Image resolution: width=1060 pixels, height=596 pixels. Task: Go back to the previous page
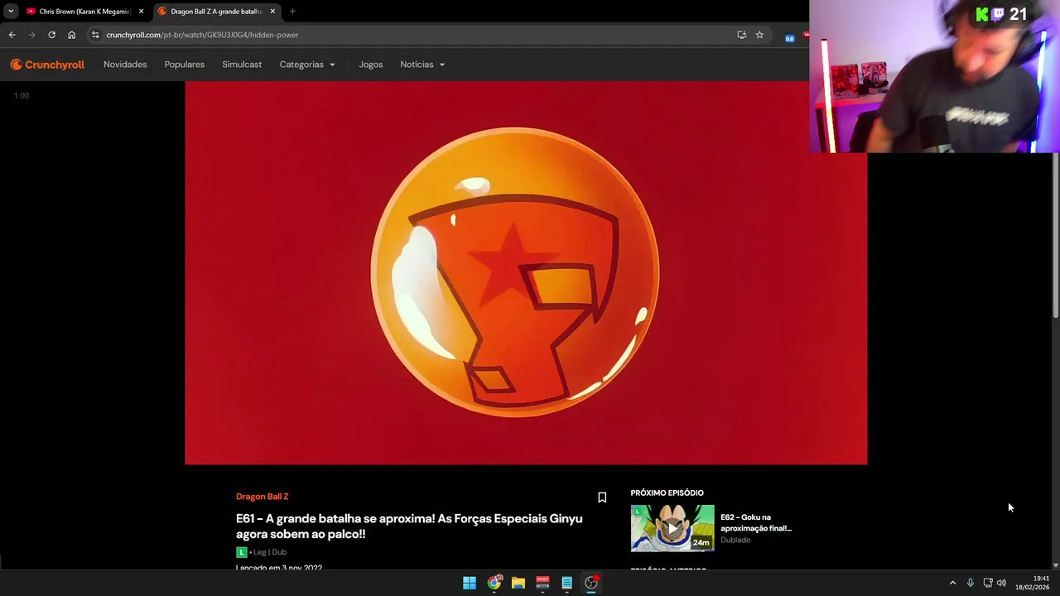[x=12, y=35]
